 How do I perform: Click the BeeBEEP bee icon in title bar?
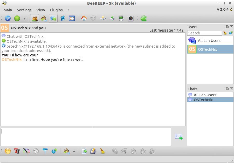4,3
